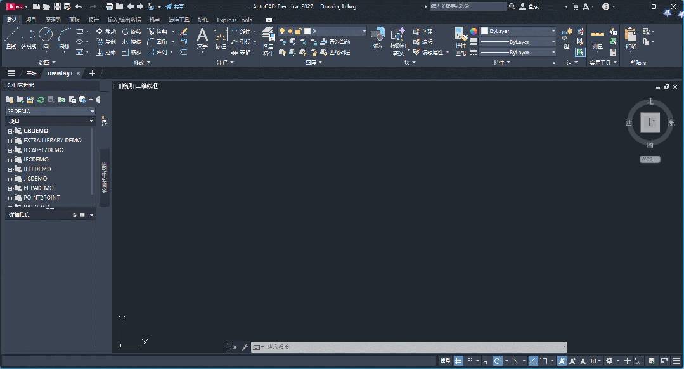Open the linetype ByLayer dropdown
The width and height of the screenshot is (684, 369).
coord(518,52)
